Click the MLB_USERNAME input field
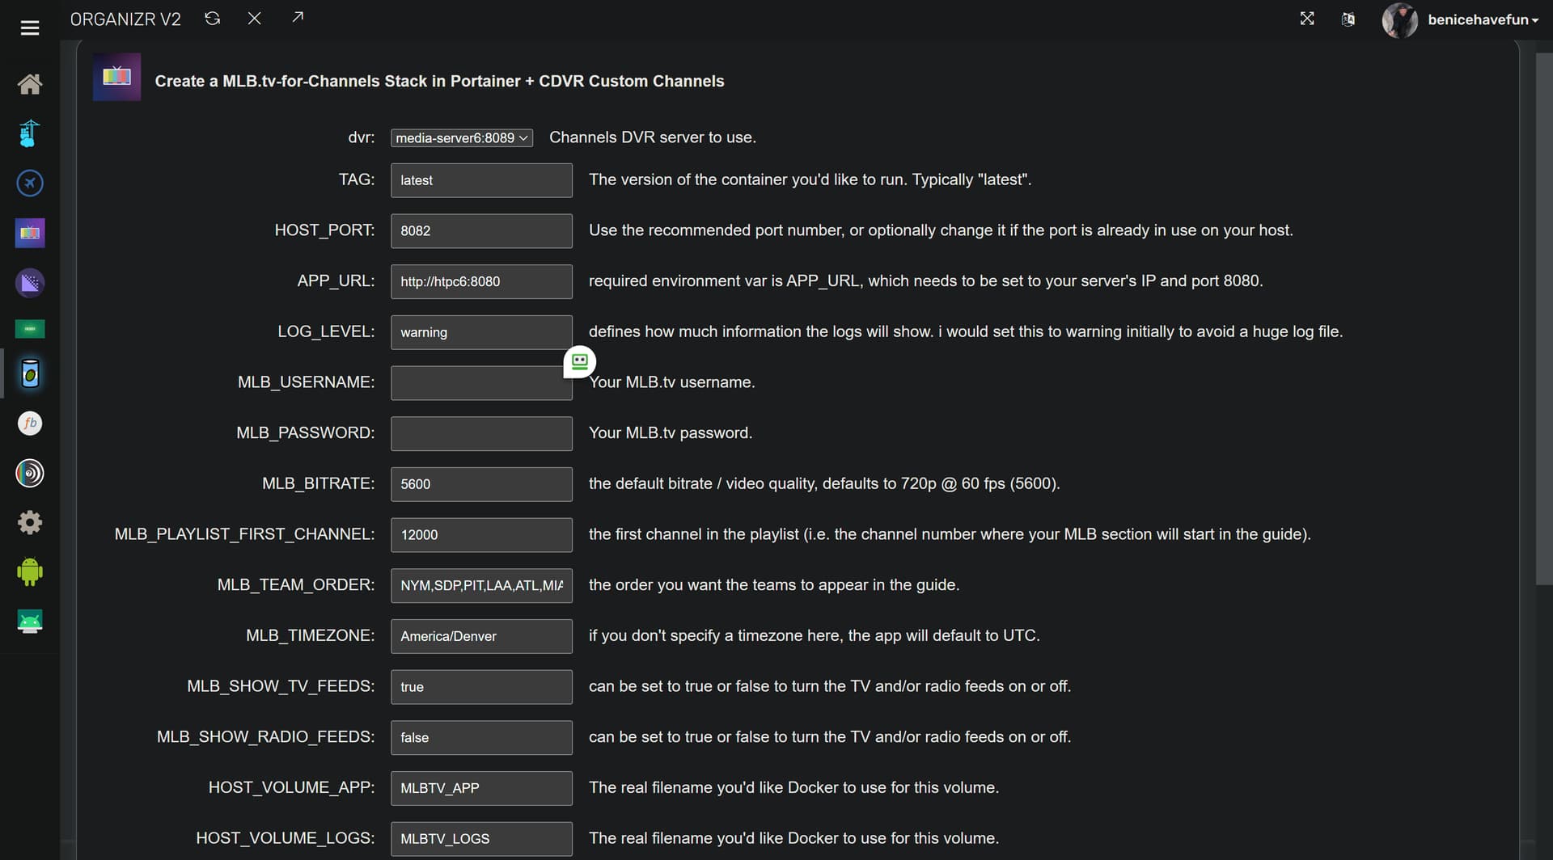 coord(480,383)
